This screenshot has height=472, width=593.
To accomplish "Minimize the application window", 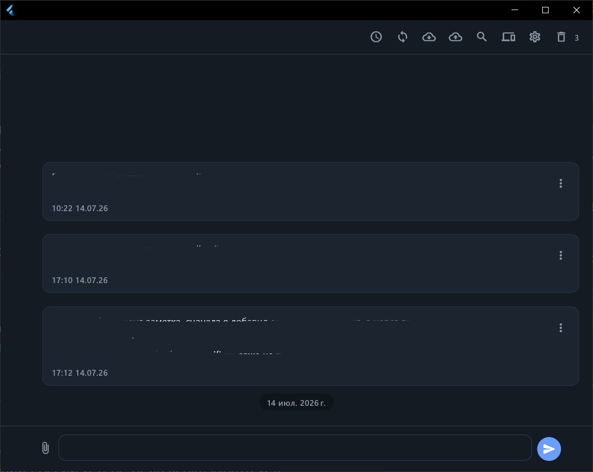I will (x=515, y=10).
